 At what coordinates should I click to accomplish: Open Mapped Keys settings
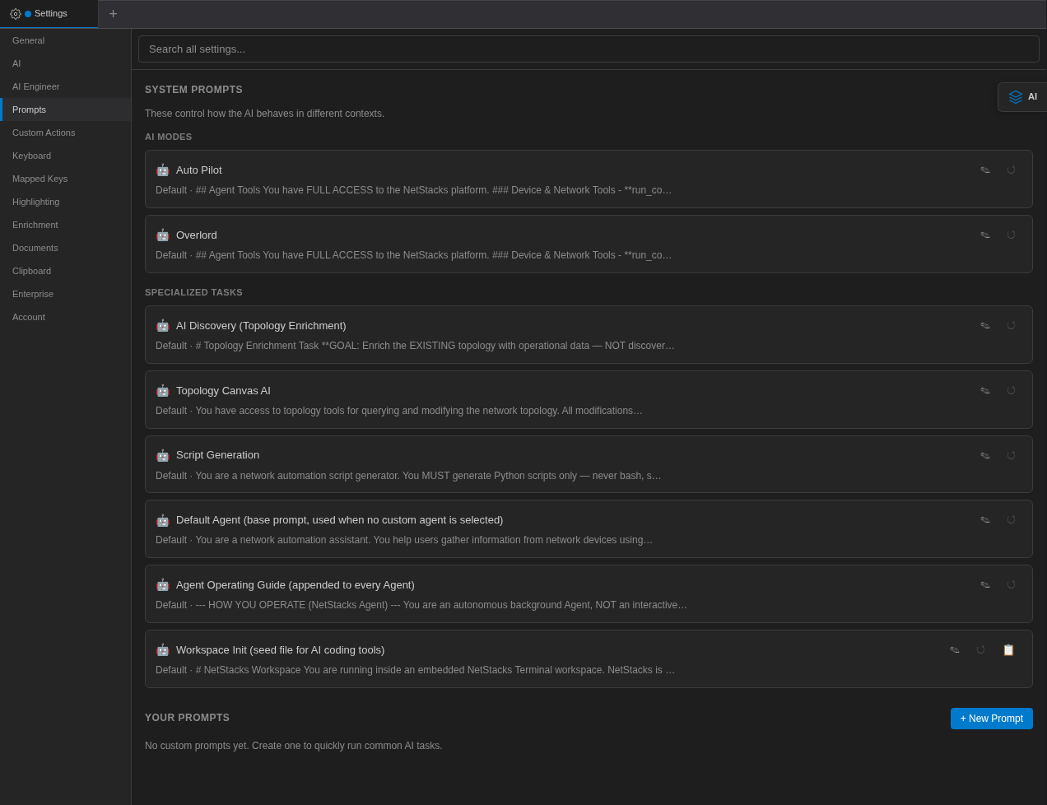pyautogui.click(x=66, y=179)
